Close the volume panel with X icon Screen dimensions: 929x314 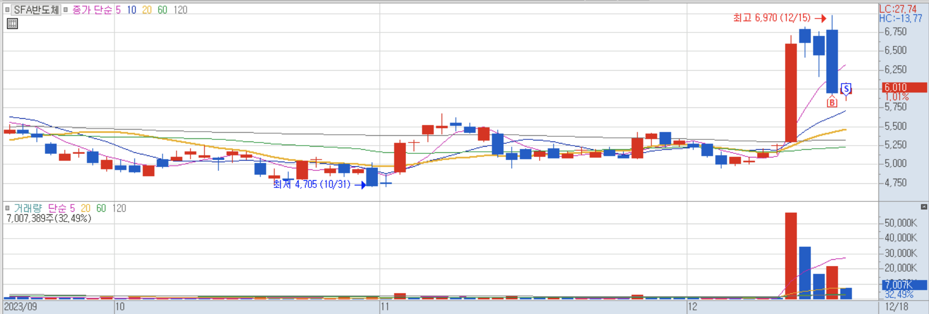click(924, 207)
